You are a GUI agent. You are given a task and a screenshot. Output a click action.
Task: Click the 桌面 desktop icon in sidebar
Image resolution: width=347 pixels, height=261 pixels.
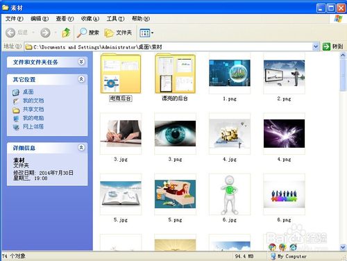coord(16,92)
